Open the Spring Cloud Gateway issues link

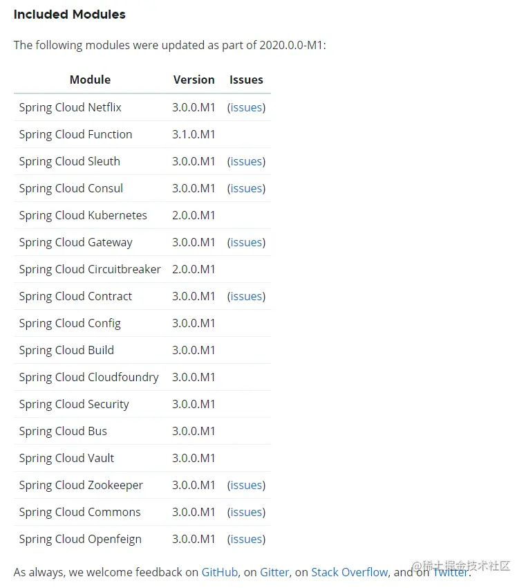(246, 242)
